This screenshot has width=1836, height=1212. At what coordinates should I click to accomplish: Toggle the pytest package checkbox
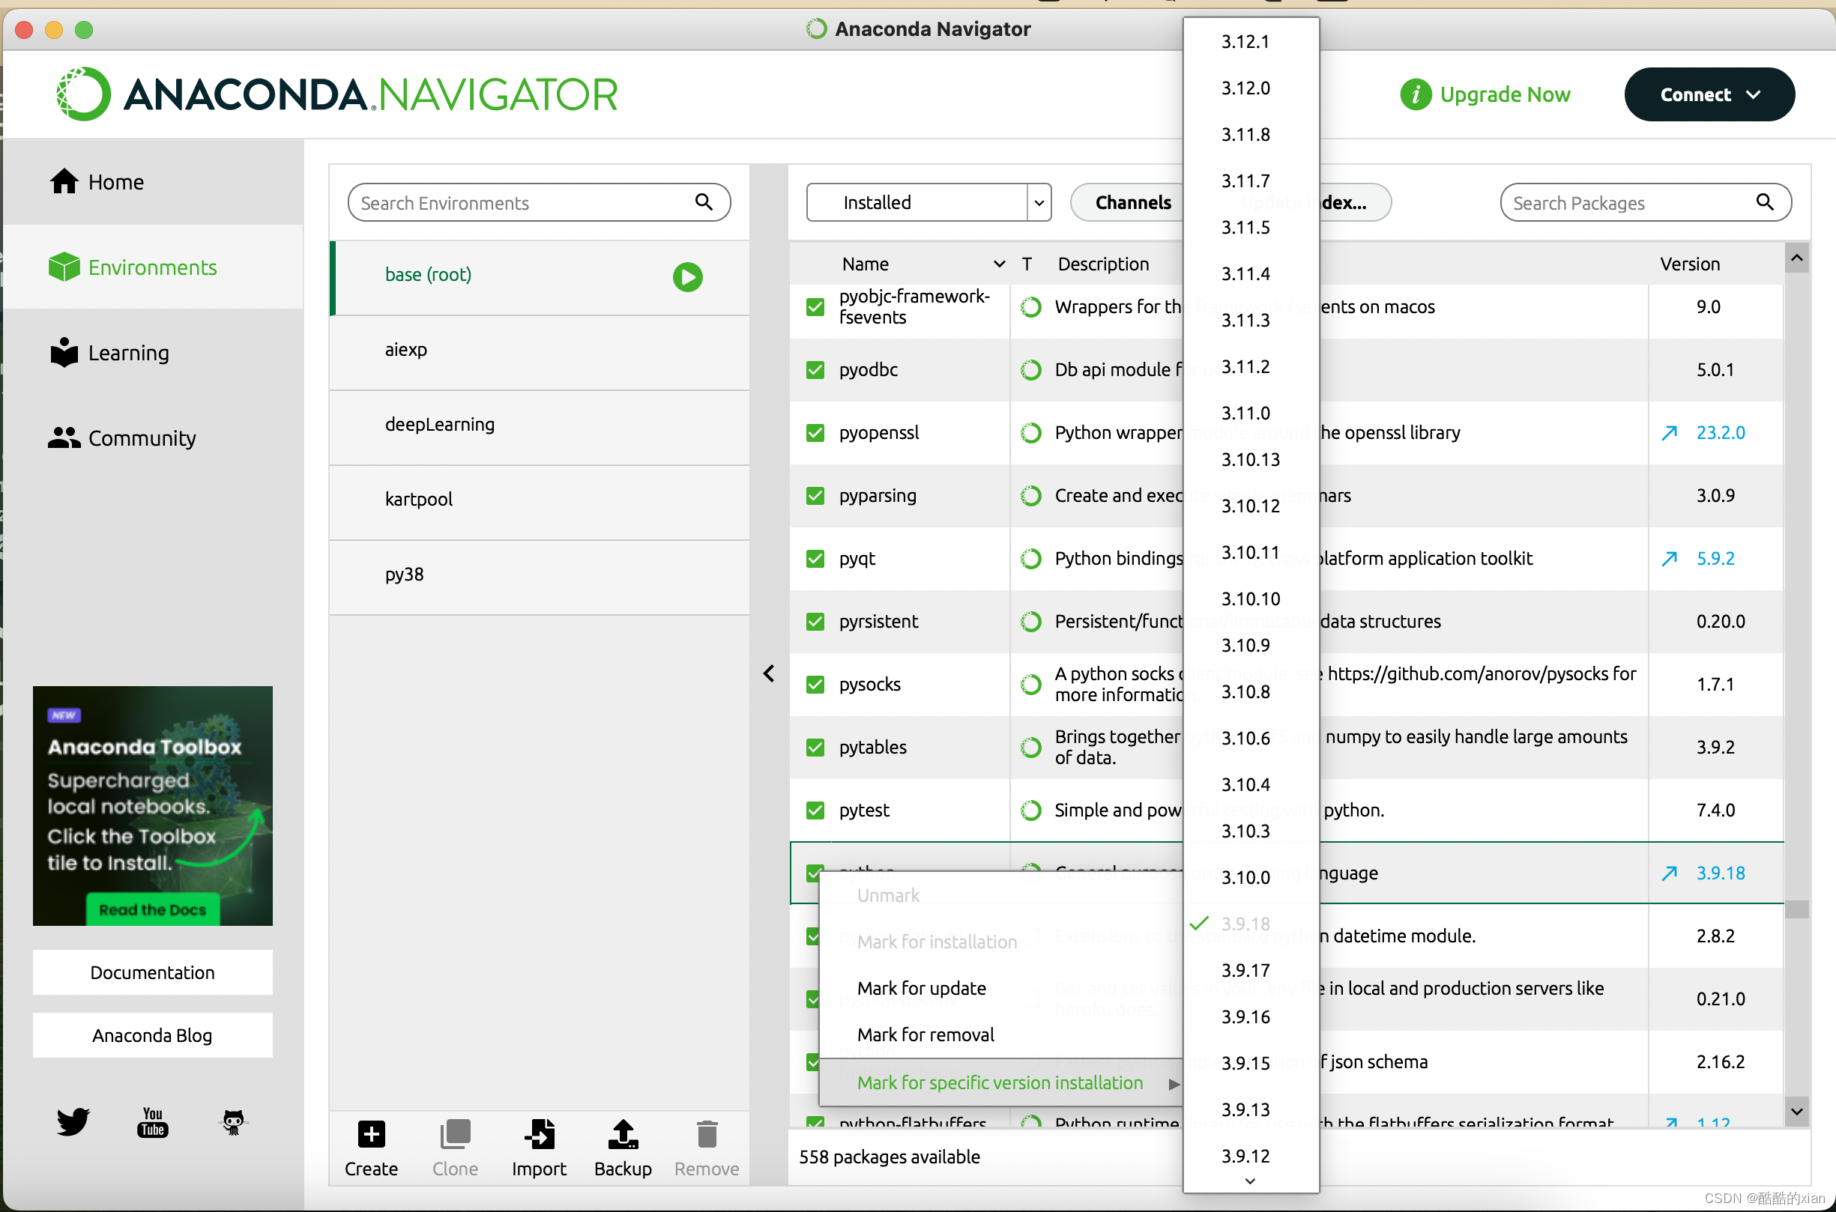pos(815,810)
